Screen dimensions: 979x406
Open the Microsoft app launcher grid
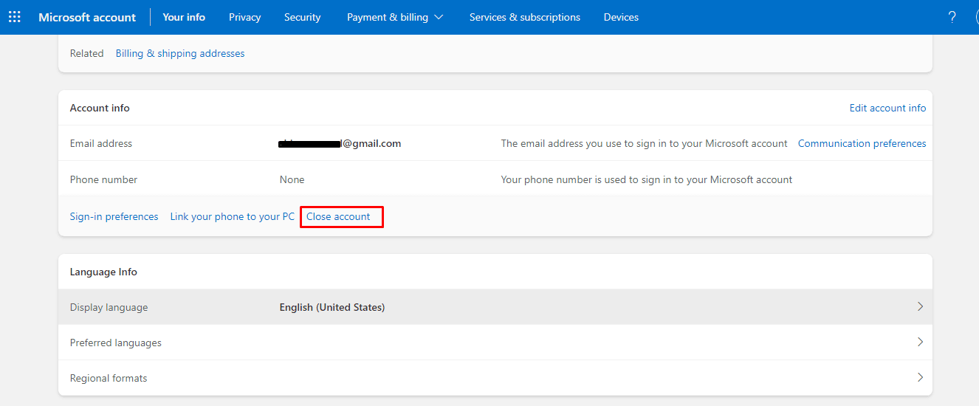coord(15,17)
